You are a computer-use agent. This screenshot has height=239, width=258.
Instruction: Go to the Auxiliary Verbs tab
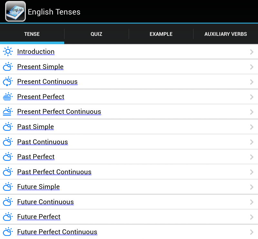[226, 34]
